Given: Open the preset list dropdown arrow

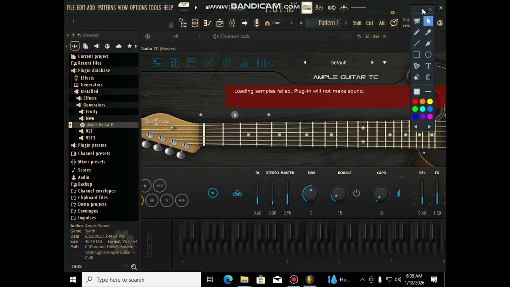Looking at the screenshot, I should (384, 63).
